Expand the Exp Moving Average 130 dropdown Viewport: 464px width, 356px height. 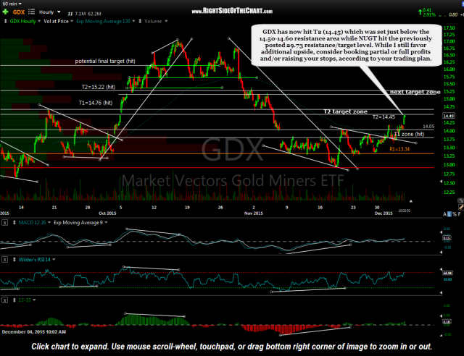coord(133,21)
